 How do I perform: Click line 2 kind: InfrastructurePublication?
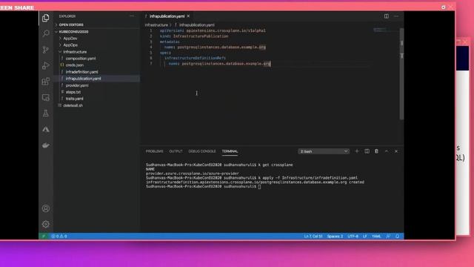(x=194, y=36)
